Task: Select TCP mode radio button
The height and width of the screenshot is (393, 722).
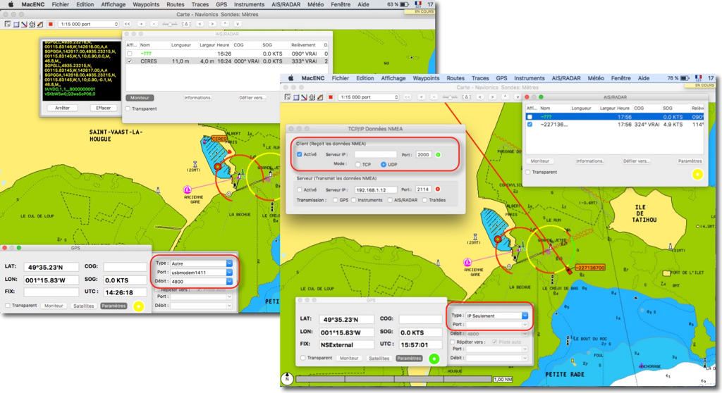Action: [357, 164]
